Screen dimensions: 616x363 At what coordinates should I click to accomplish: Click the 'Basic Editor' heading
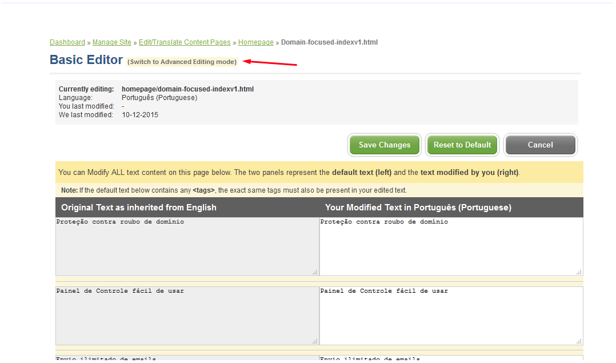tap(86, 59)
